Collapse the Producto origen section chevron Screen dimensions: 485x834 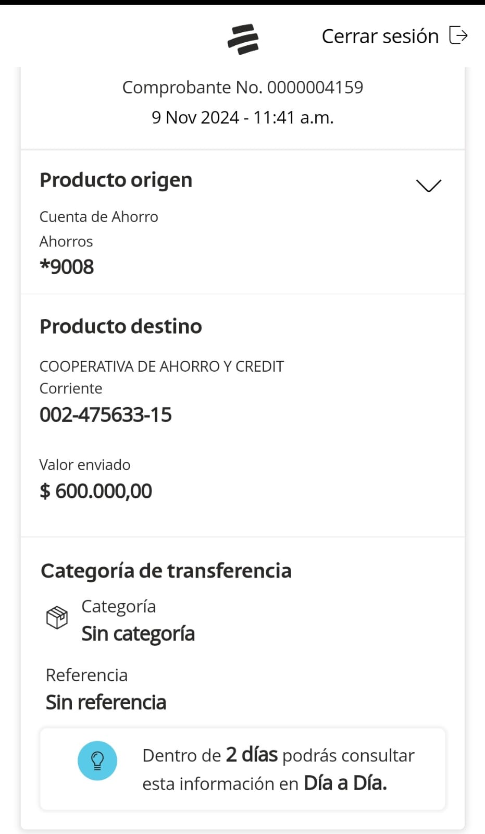click(428, 185)
